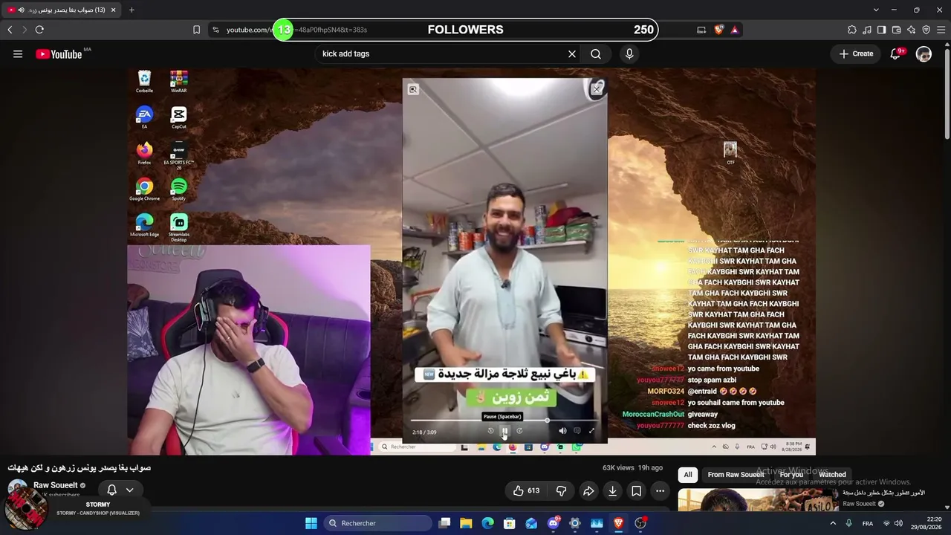Close the inner video popup

597,89
